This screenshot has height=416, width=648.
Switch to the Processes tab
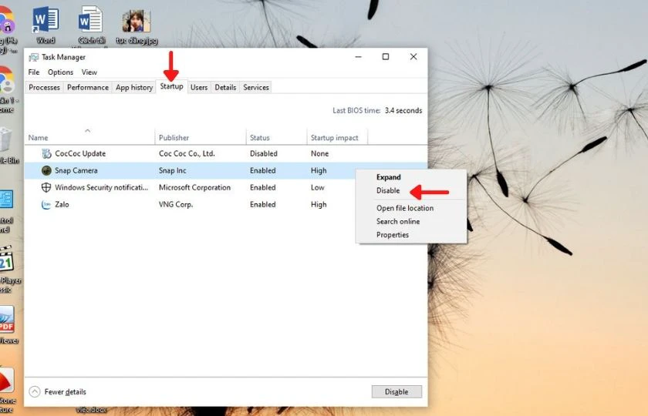pyautogui.click(x=44, y=88)
